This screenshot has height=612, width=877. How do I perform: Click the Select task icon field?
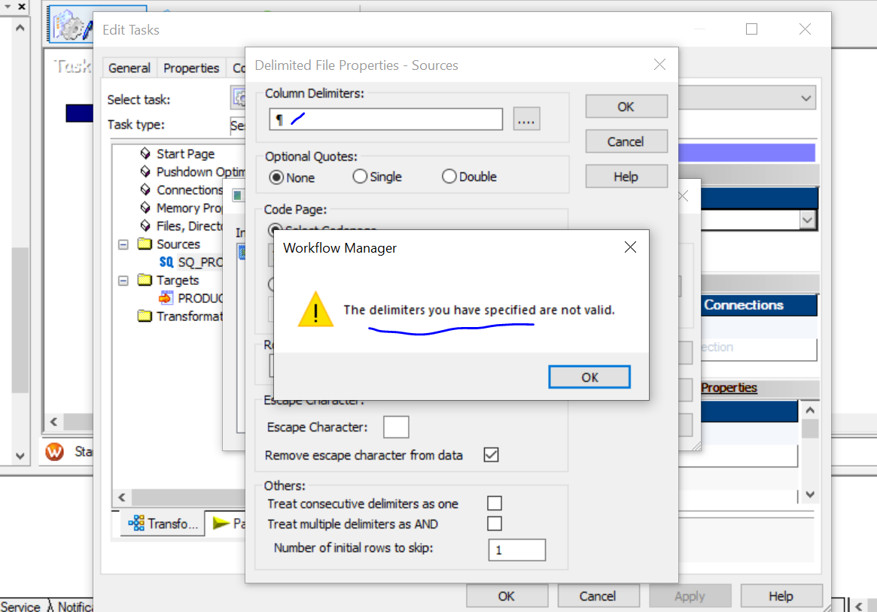pos(239,98)
